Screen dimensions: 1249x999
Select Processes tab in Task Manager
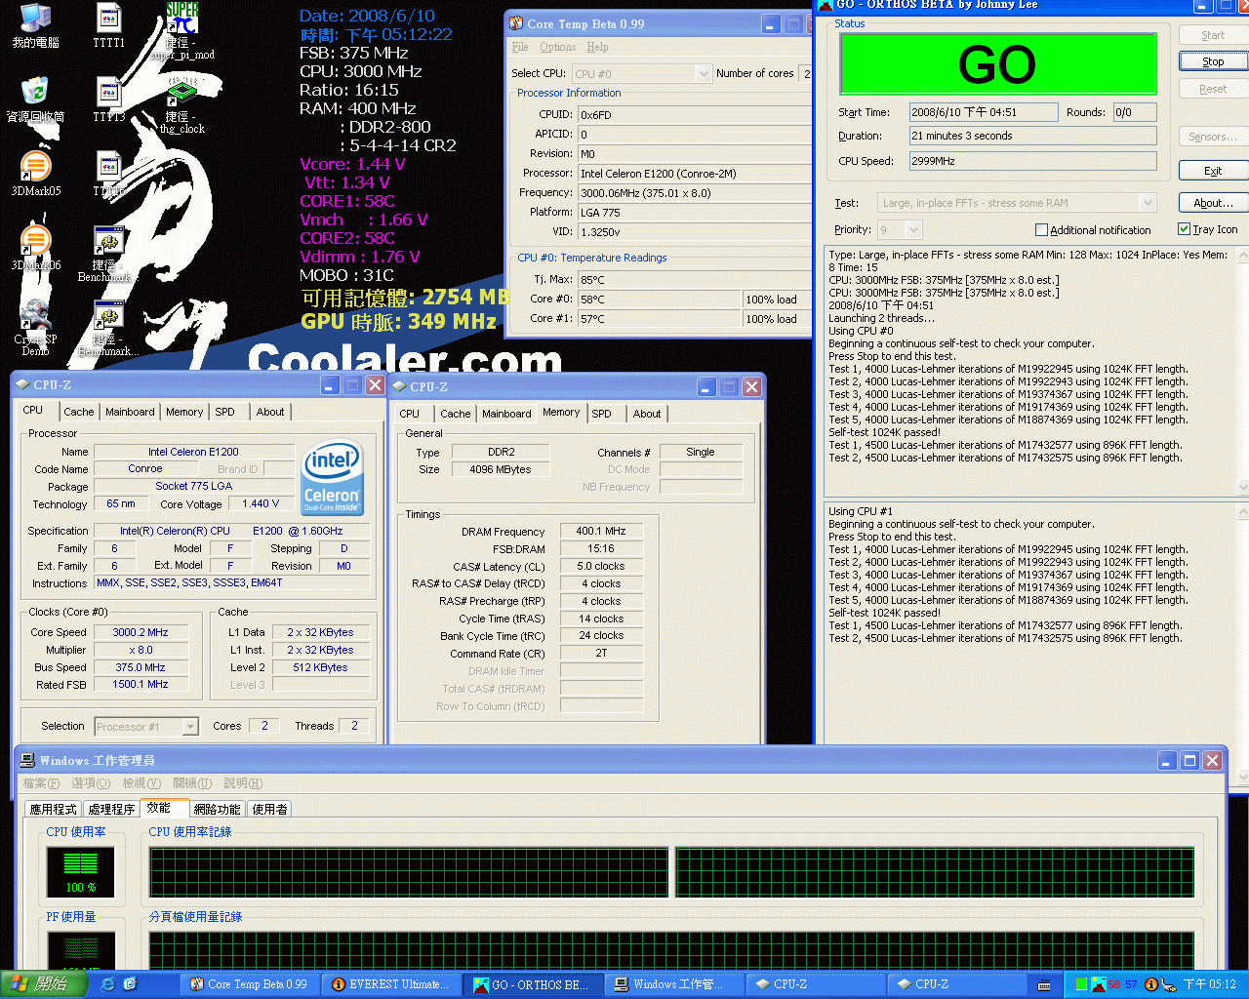click(x=111, y=809)
